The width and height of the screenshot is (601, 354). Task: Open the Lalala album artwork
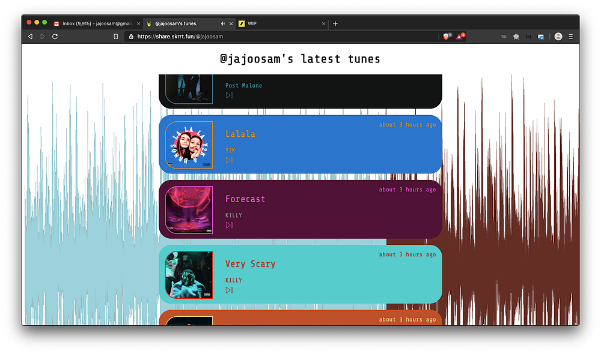tap(189, 145)
